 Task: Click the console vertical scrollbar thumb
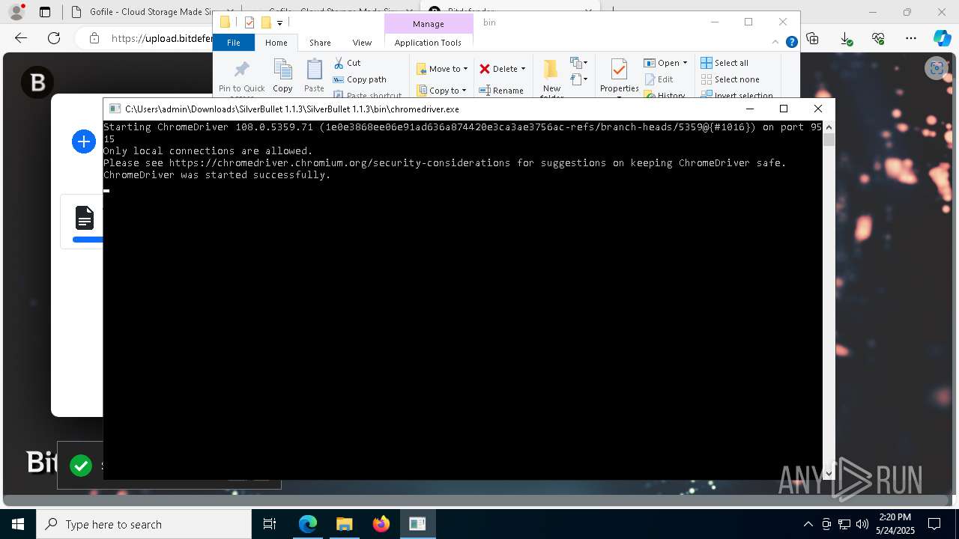[828, 140]
